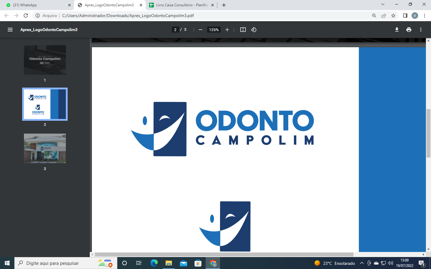Open the Chrome profile avatar
431x269 pixels.
(415, 16)
